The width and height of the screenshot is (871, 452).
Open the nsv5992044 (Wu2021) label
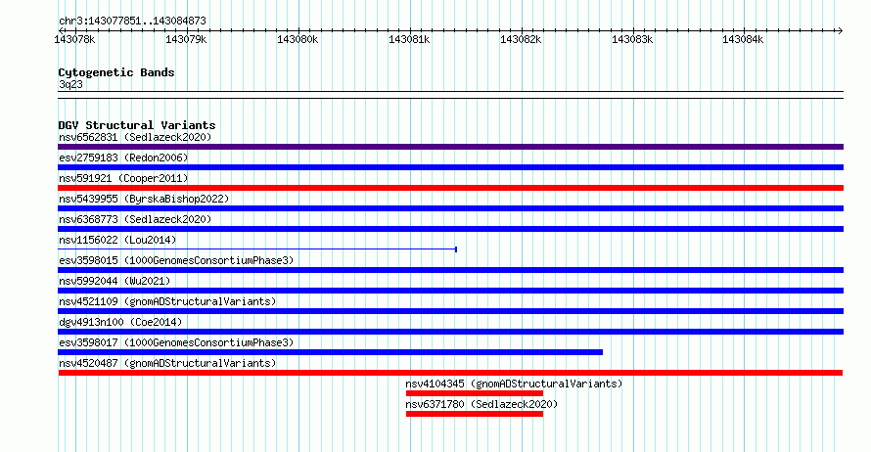tap(115, 281)
